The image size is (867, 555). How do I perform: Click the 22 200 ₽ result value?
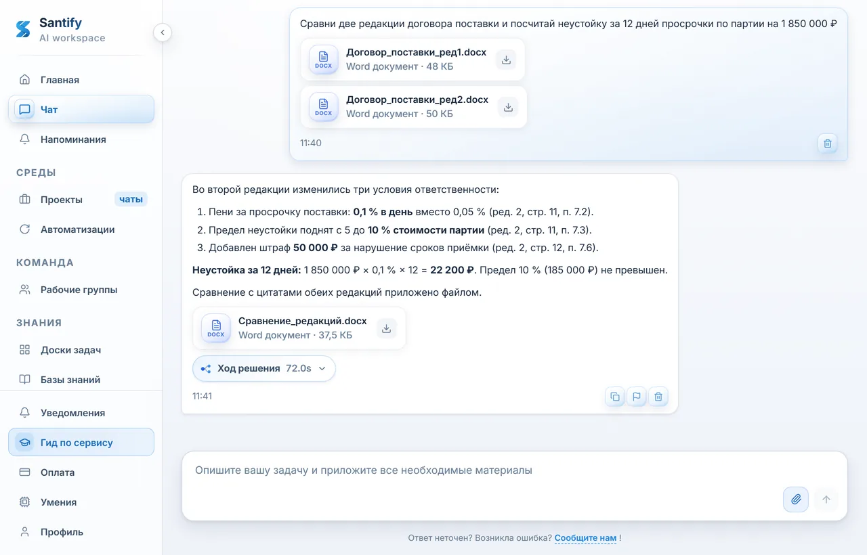pos(452,270)
